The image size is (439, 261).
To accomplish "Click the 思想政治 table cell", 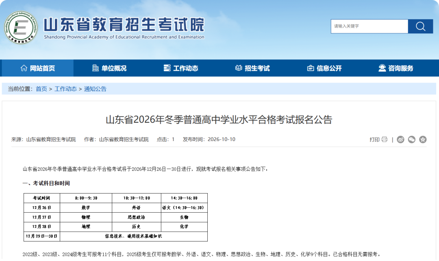I will 137,217.
